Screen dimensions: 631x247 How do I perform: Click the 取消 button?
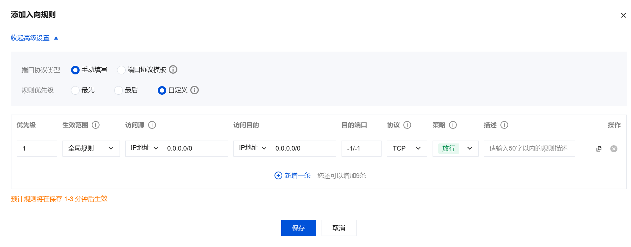[339, 228]
